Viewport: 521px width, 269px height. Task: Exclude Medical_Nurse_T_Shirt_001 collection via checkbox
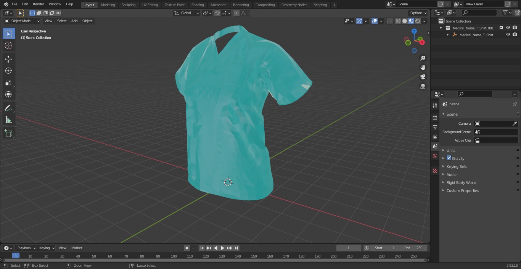pos(501,28)
